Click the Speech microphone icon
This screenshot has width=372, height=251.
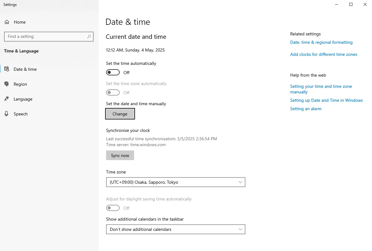pyautogui.click(x=7, y=114)
